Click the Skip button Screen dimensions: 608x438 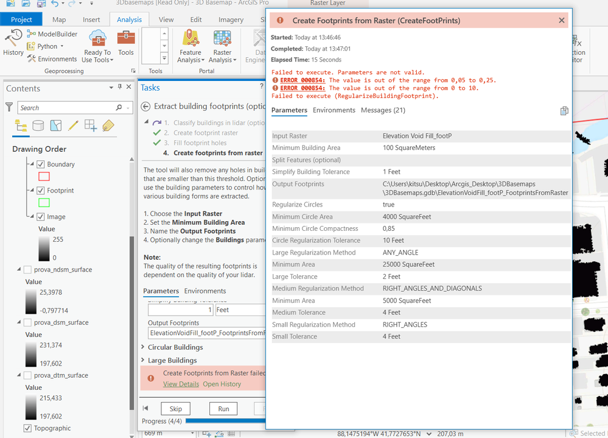click(176, 409)
